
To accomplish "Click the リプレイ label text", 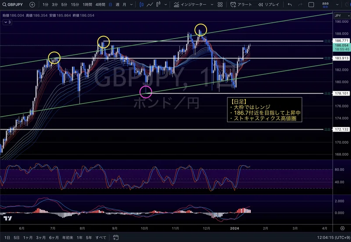I will 272,4.
